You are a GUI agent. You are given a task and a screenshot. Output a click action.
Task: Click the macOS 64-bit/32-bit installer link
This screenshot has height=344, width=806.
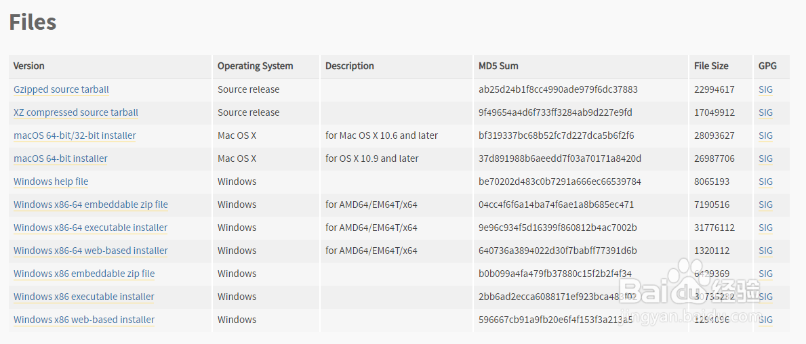(75, 135)
